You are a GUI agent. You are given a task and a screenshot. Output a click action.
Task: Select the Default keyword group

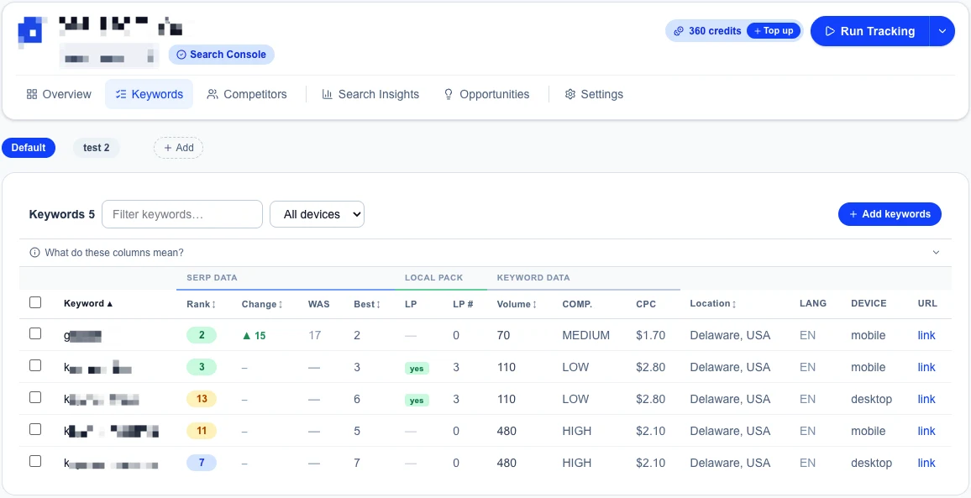29,148
